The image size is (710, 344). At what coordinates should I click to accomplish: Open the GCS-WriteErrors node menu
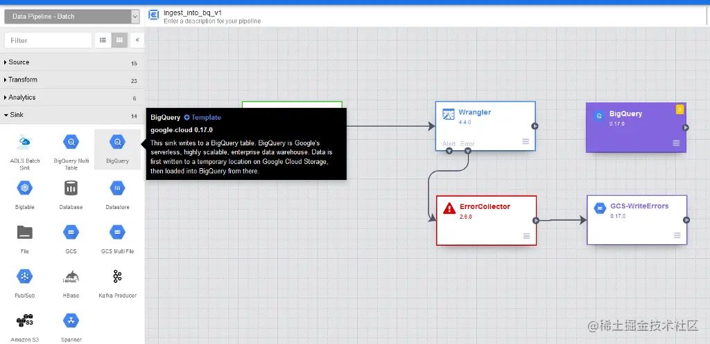[x=677, y=235]
